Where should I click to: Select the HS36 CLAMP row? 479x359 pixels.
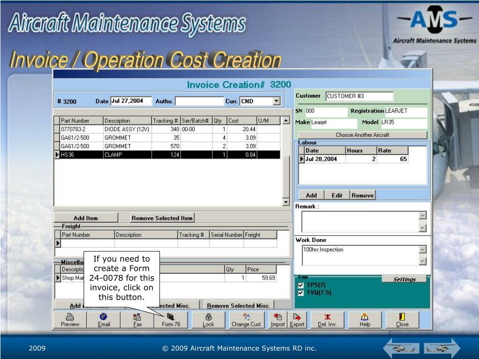(x=167, y=155)
